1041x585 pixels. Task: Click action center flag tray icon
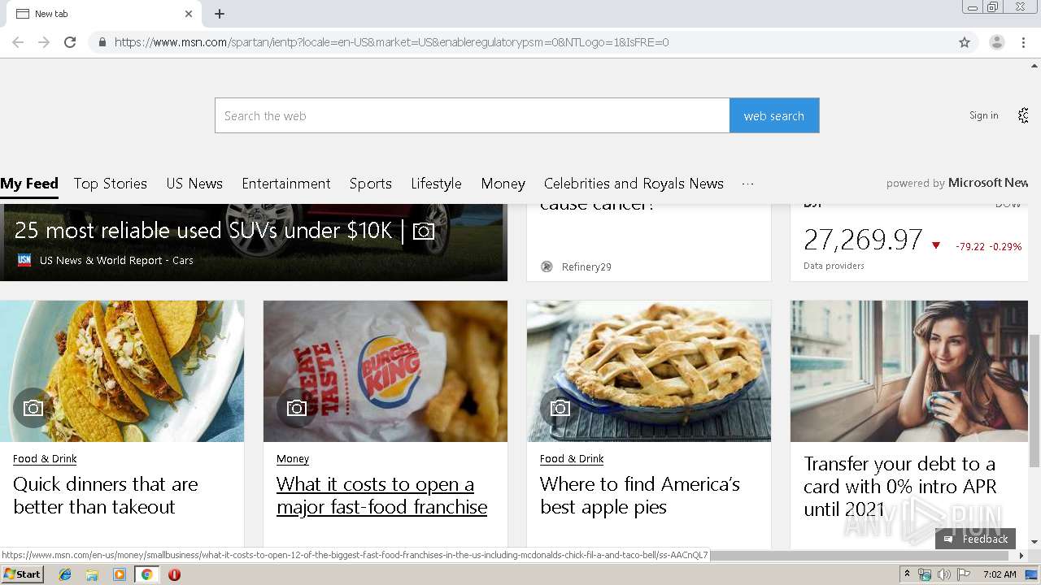pyautogui.click(x=964, y=574)
